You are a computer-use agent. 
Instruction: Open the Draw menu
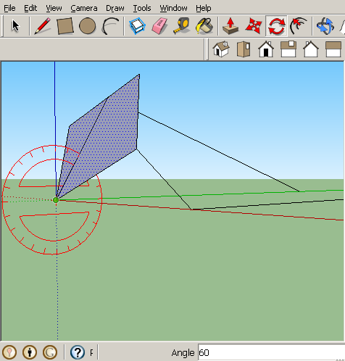click(x=115, y=8)
